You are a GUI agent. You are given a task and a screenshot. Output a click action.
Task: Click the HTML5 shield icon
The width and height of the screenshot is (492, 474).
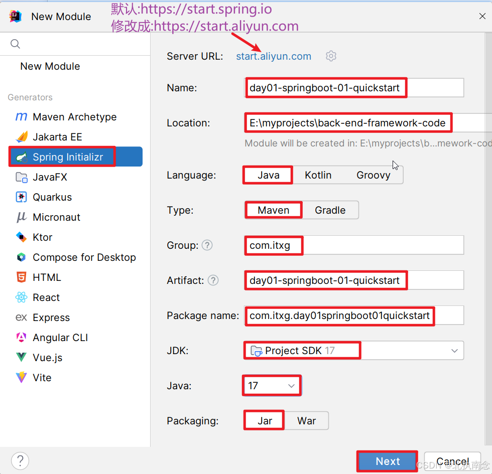[21, 277]
